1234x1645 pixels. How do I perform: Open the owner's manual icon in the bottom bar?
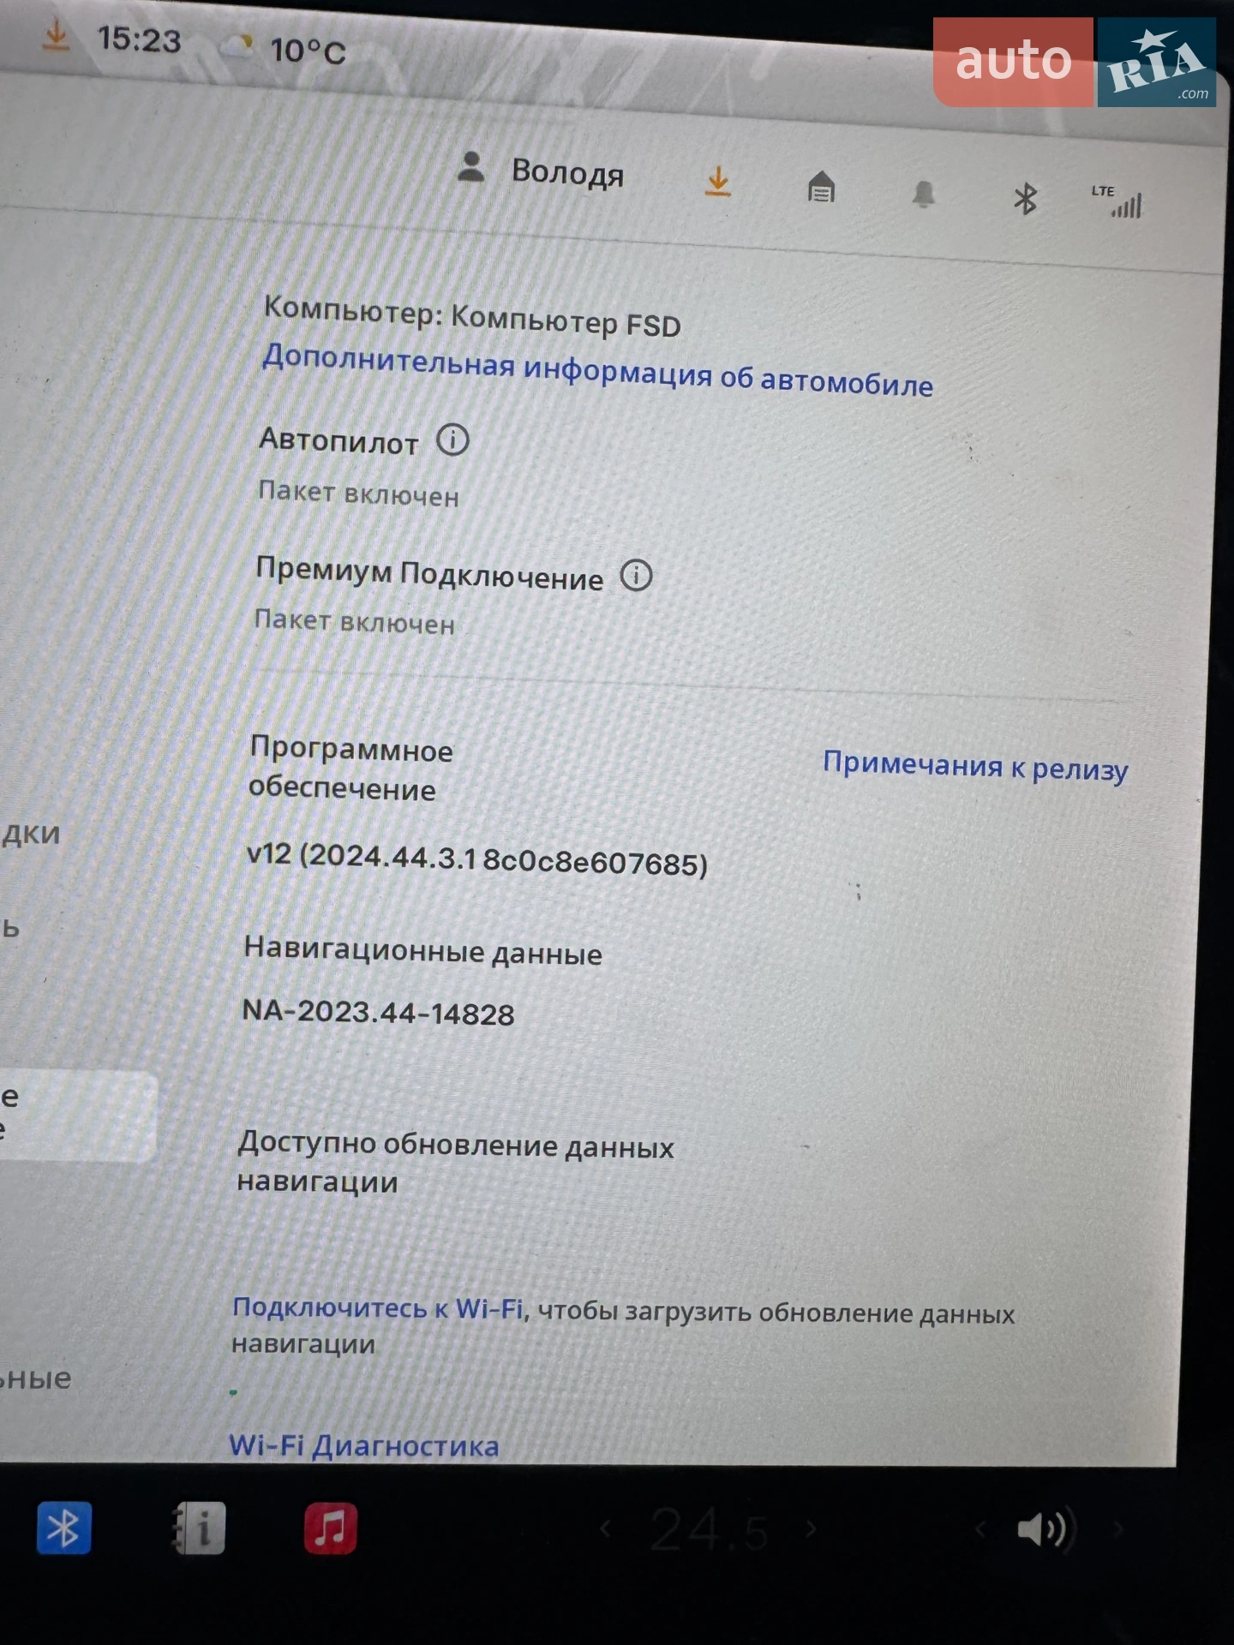(x=199, y=1528)
